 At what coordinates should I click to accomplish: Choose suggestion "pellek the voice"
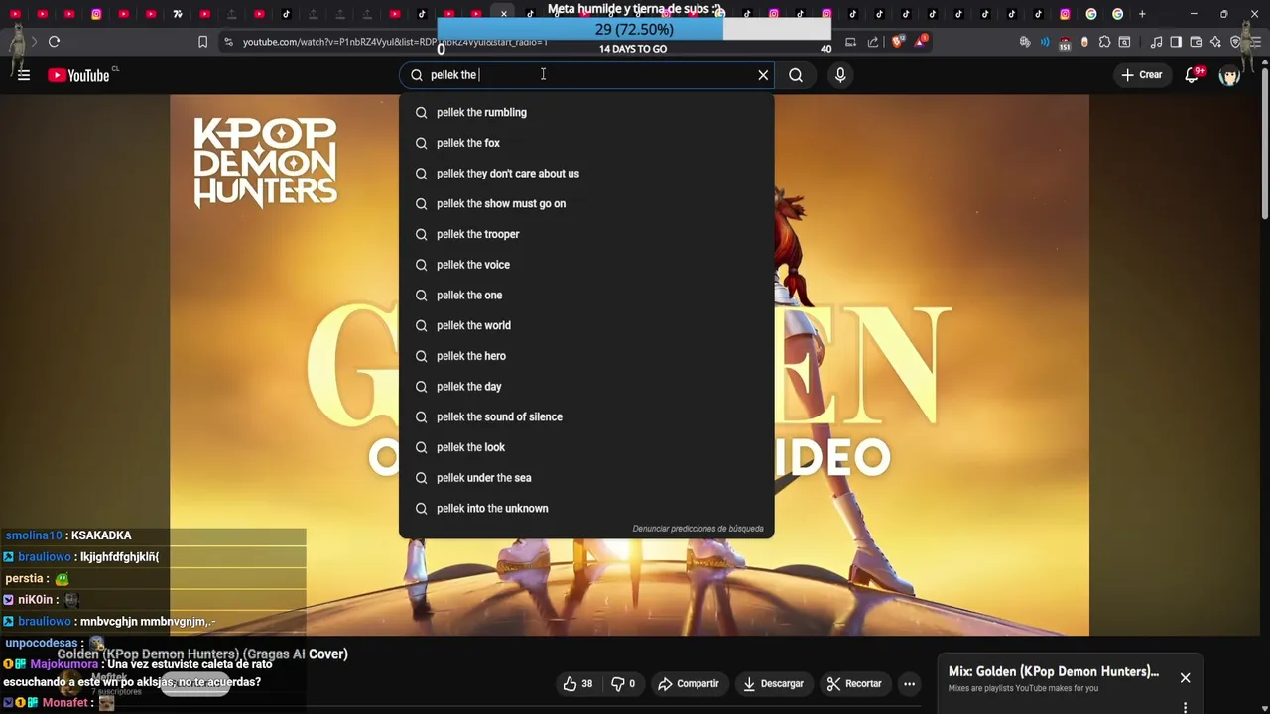click(x=586, y=265)
